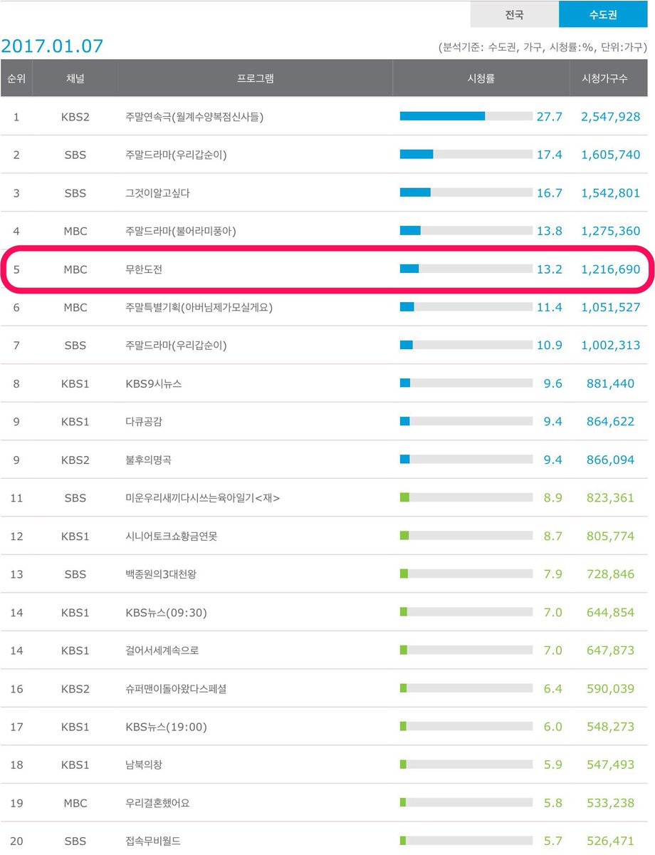Click KBS1 channel in the 다큐공감 row
Viewport: 655px width, 855px height.
pyautogui.click(x=75, y=422)
